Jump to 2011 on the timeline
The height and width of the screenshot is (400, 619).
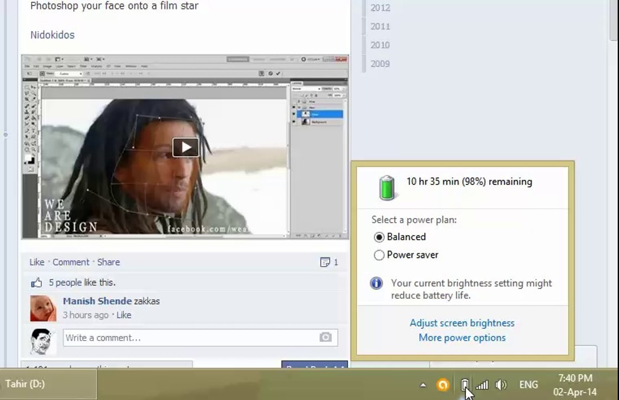pos(380,27)
